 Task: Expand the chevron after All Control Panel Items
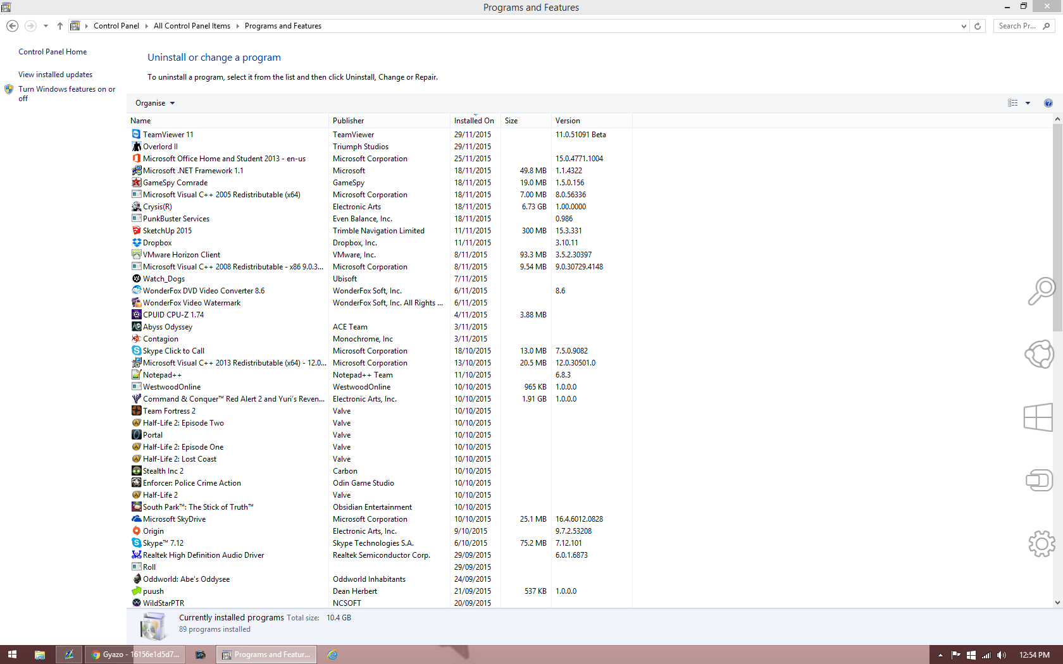tap(238, 26)
